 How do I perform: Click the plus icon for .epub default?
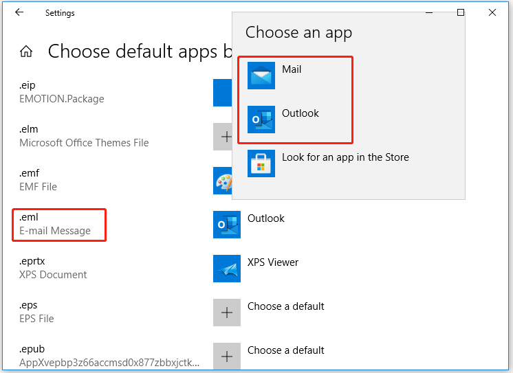(x=227, y=356)
